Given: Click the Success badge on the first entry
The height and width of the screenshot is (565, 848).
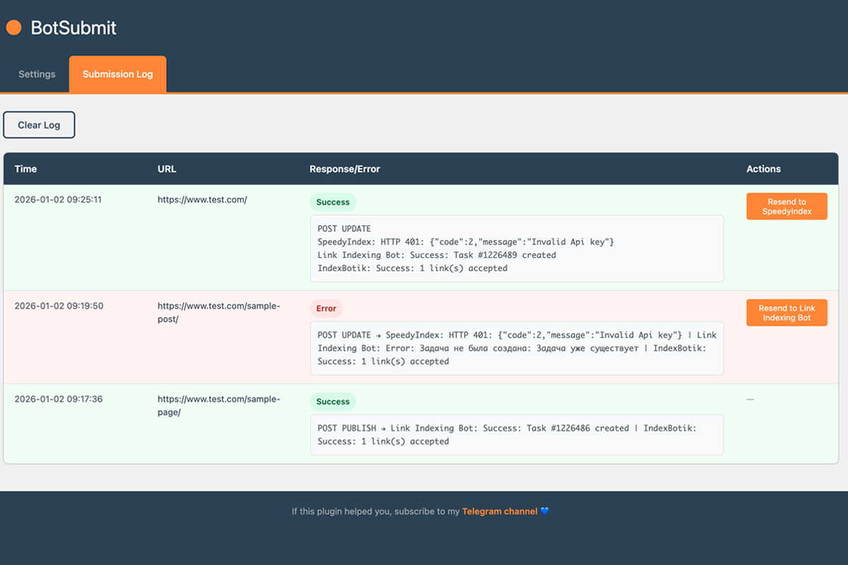Looking at the screenshot, I should click(x=333, y=202).
